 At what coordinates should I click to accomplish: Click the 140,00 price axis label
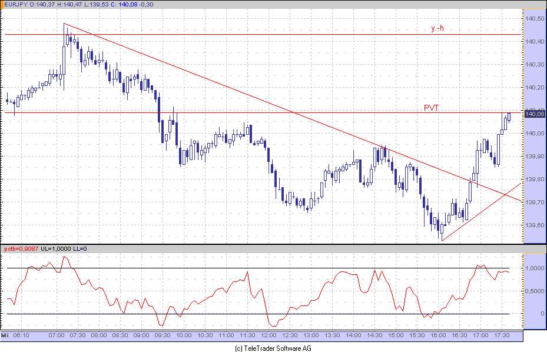coord(534,134)
